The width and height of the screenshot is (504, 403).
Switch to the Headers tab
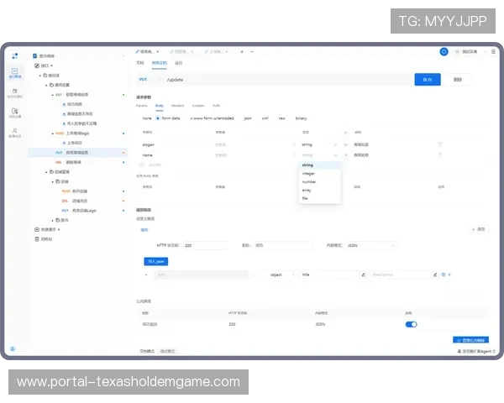[178, 106]
